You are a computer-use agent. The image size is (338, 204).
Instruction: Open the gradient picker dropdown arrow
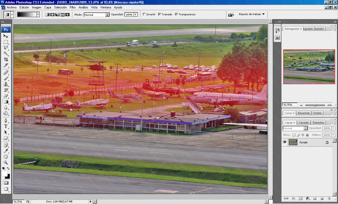(38, 14)
